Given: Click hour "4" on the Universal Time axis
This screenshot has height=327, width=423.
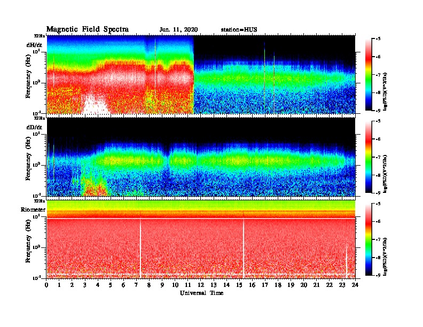Looking at the screenshot, I should [x=98, y=285].
